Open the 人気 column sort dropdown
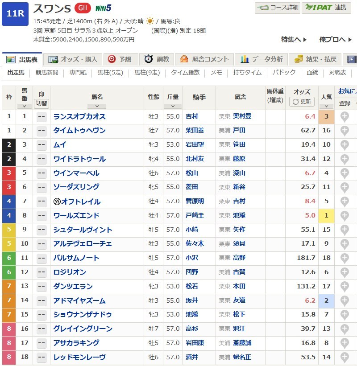Screen dimensions: 357x366 coord(326,106)
